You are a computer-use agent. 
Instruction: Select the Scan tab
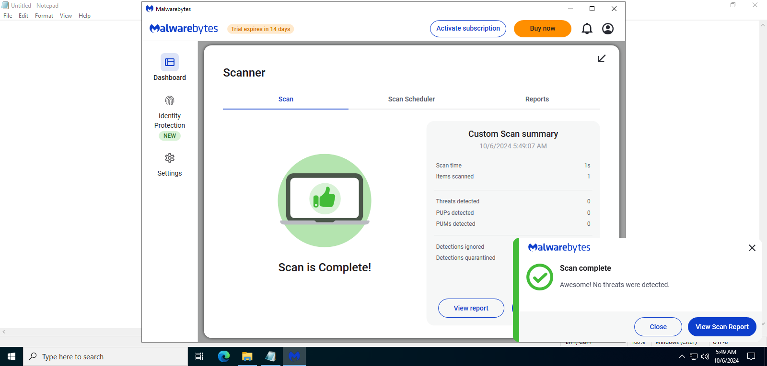pos(286,99)
